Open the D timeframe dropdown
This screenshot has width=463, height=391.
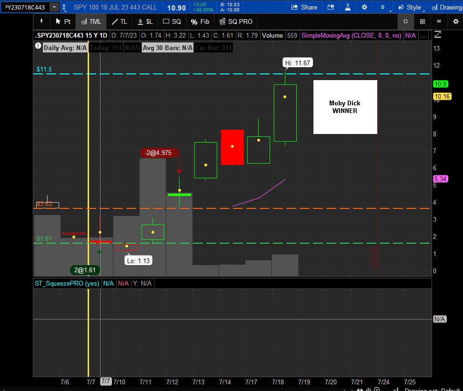click(x=383, y=7)
